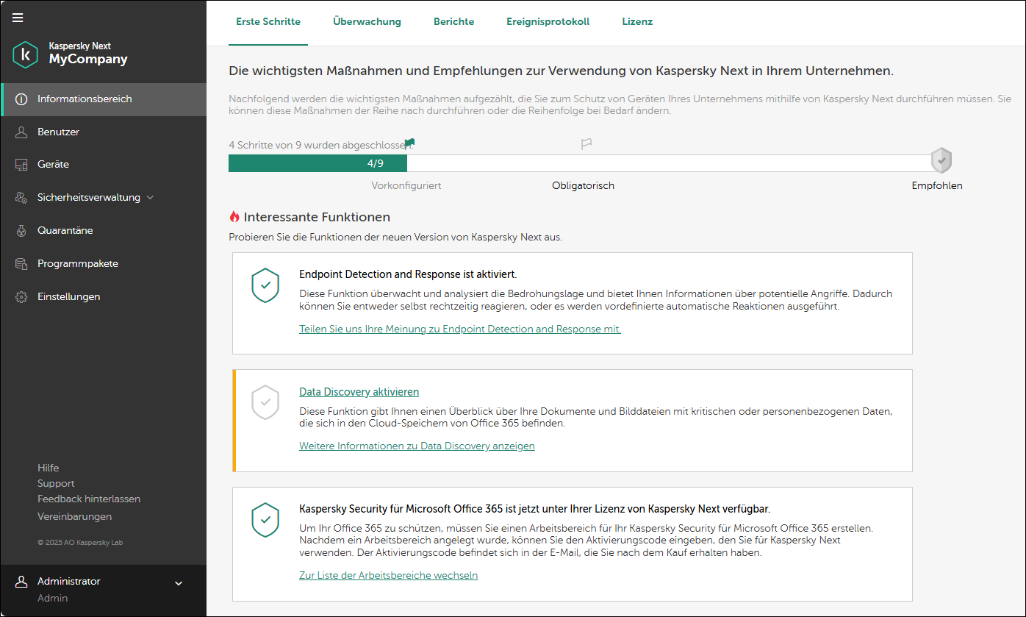Viewport: 1026px width, 617px height.
Task: Open Benutzer via the user icon
Action: 21,132
